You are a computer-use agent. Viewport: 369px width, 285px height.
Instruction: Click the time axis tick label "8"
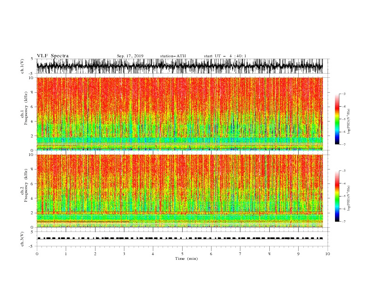click(269, 254)
